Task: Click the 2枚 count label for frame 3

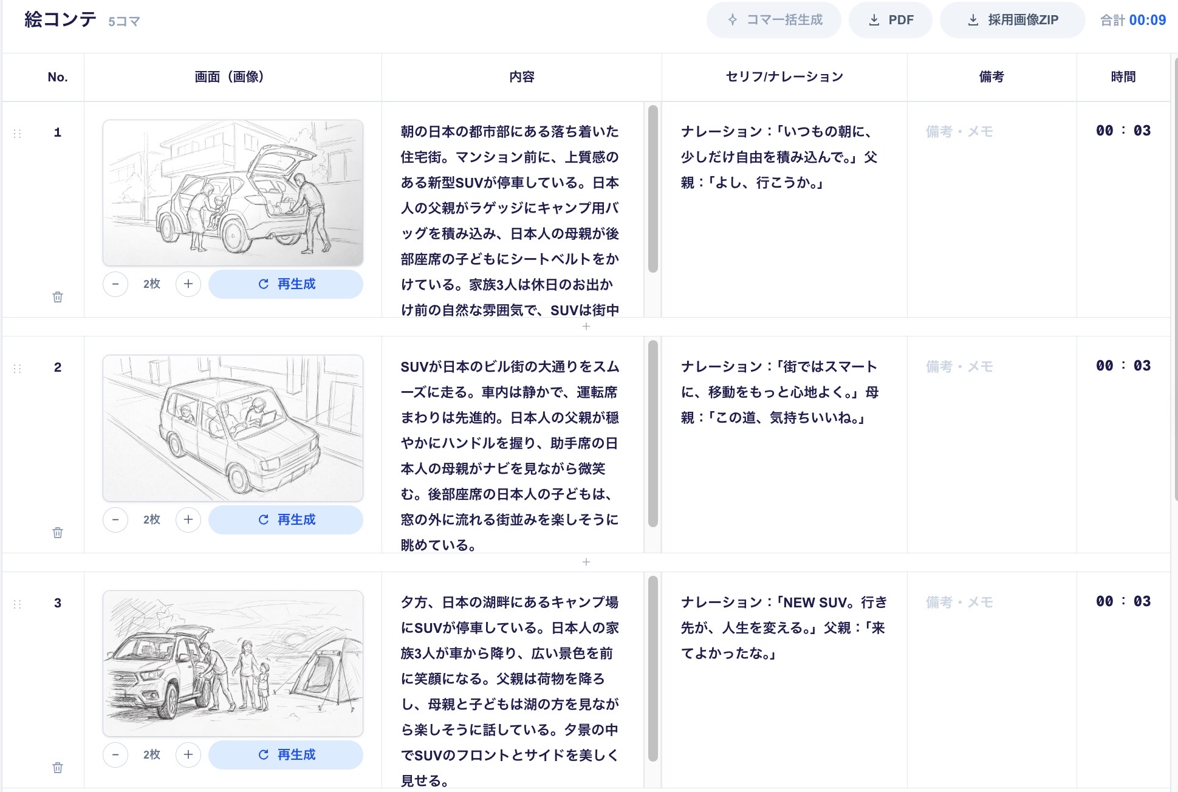Action: coord(152,755)
